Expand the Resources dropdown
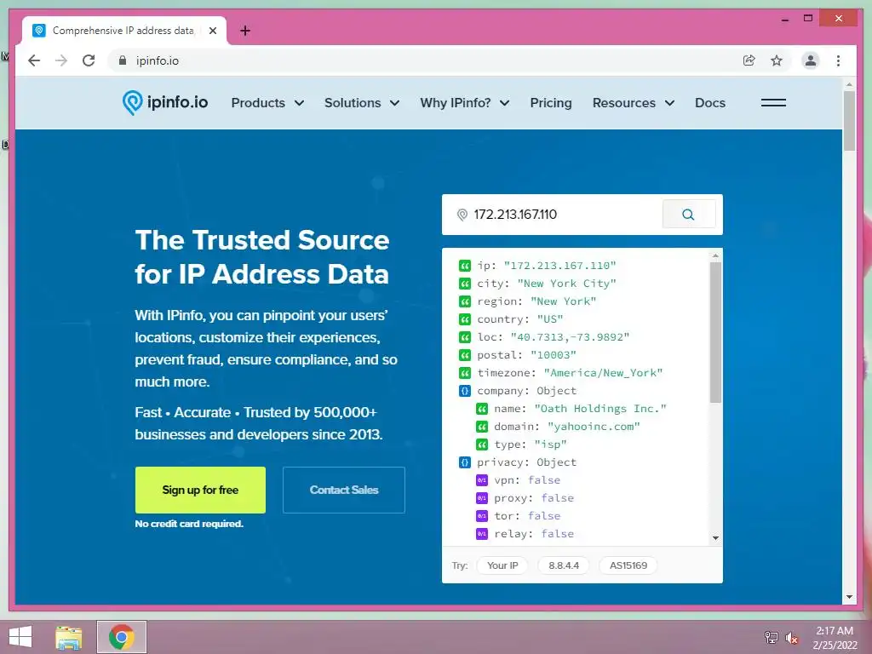The height and width of the screenshot is (654, 872). pyautogui.click(x=634, y=103)
